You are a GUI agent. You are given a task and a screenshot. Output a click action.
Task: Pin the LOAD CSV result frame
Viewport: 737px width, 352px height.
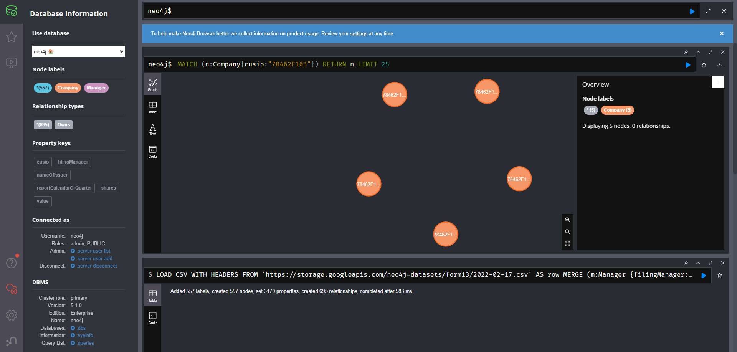coord(686,263)
